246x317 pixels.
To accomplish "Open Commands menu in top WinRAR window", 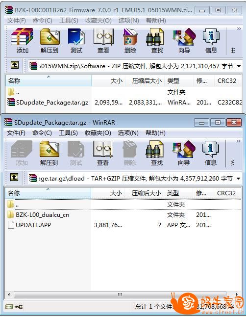I will point(43,21).
